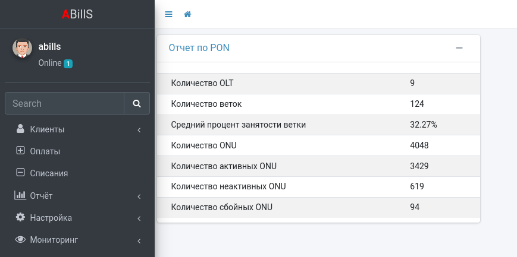Click the Оплаты plus-square icon
This screenshot has height=257, width=517.
pyautogui.click(x=20, y=151)
